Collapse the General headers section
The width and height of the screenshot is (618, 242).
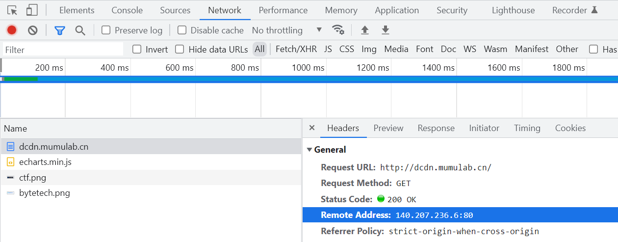pyautogui.click(x=309, y=150)
